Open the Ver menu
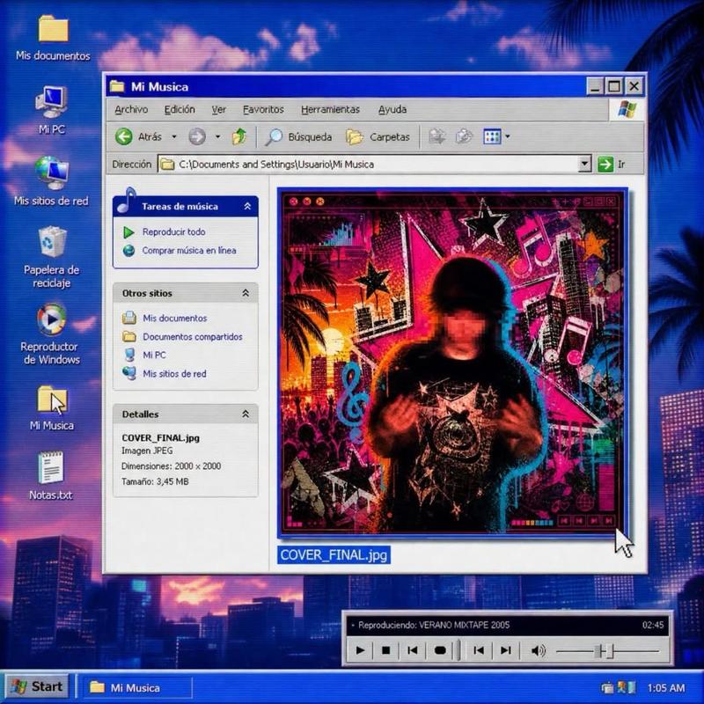Viewport: 704px width, 704px height. [218, 109]
